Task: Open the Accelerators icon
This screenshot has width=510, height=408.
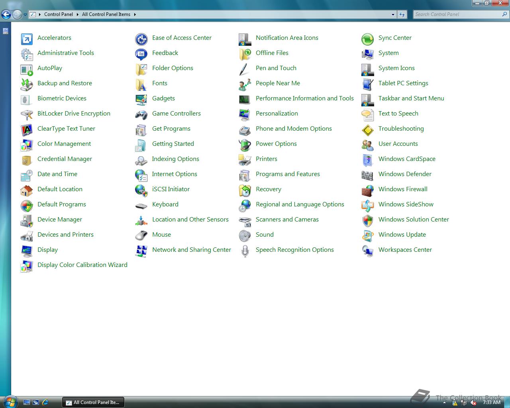Action: tap(27, 39)
